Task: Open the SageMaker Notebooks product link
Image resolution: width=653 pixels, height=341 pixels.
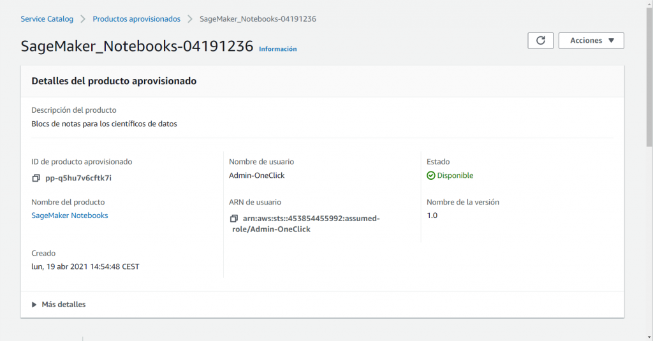Action: tap(70, 215)
